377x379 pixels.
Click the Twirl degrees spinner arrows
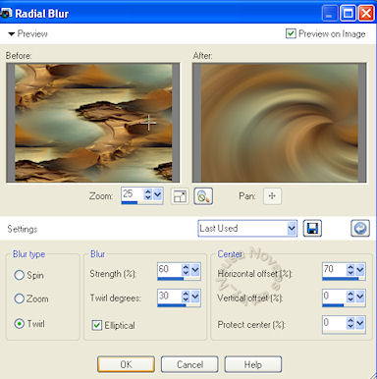(x=186, y=297)
